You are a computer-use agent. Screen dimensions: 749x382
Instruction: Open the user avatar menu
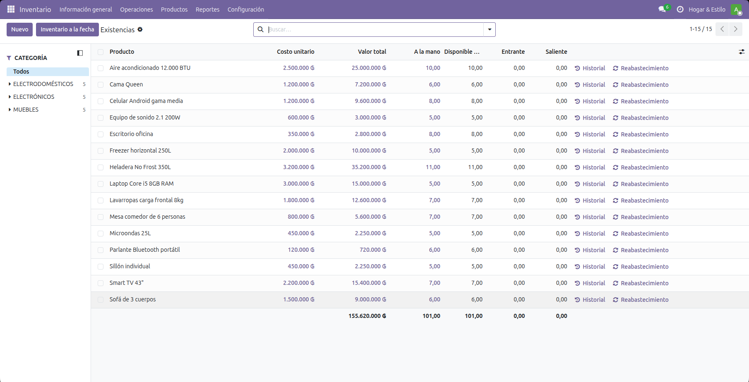pyautogui.click(x=736, y=9)
